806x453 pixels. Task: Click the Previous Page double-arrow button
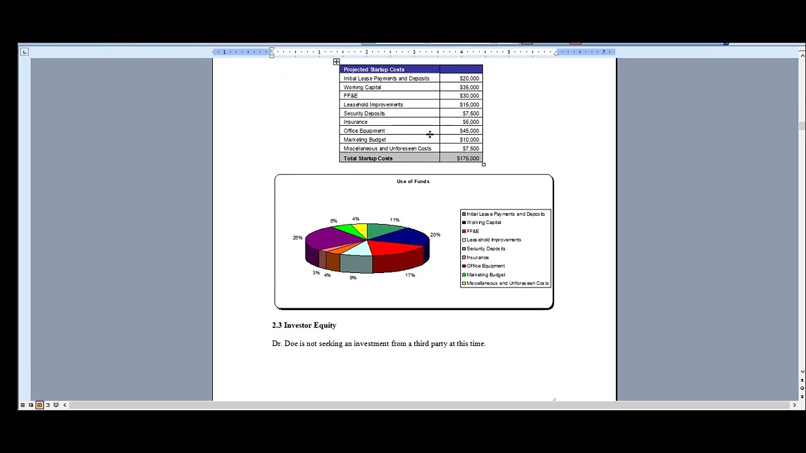802,380
